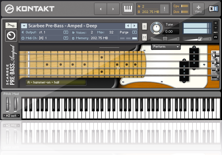The image size is (222, 155).
Task: Open the Midi Ch dropdown
Action: [x=66, y=38]
